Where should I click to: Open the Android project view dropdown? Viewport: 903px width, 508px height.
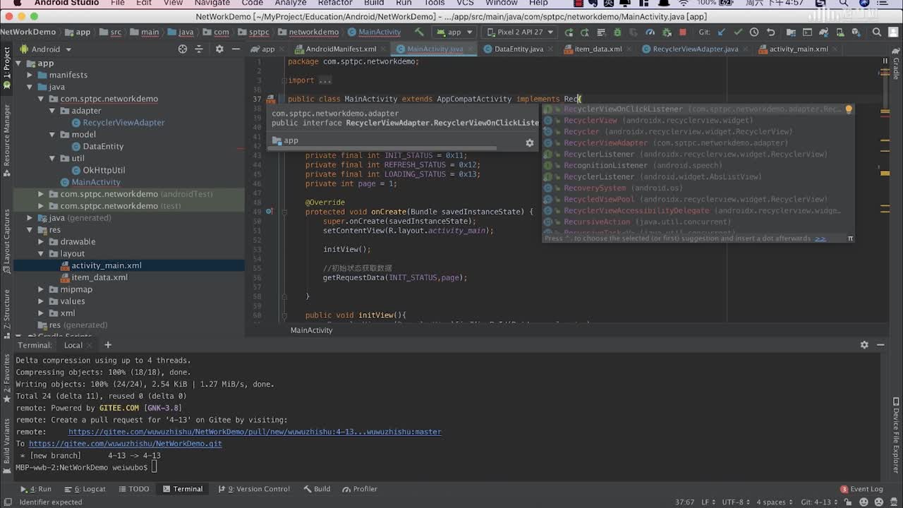46,49
